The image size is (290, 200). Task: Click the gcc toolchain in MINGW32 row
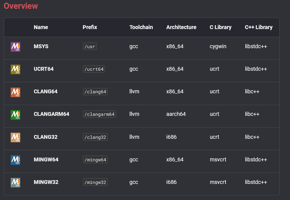(x=134, y=182)
